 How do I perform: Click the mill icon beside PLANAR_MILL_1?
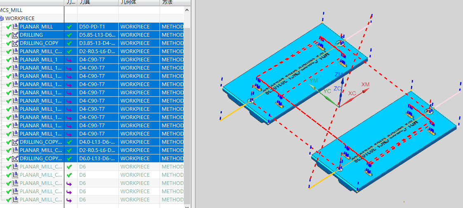coord(15,60)
